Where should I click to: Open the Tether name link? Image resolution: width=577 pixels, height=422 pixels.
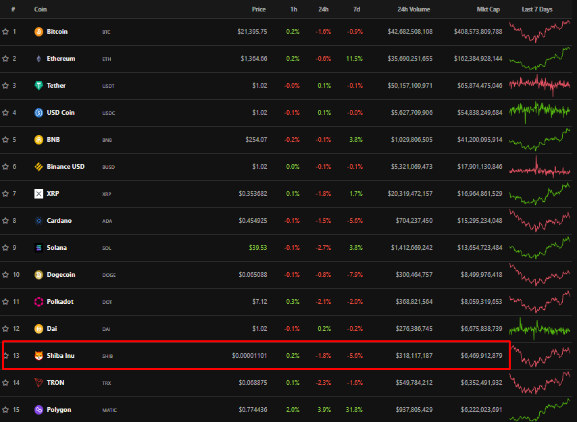[x=56, y=86]
